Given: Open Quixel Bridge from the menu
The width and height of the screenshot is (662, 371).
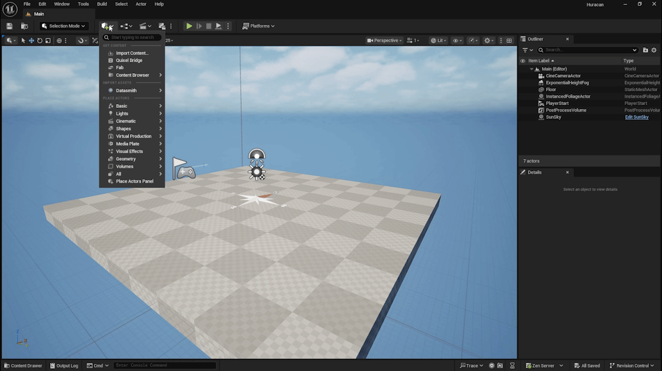Looking at the screenshot, I should [x=129, y=61].
